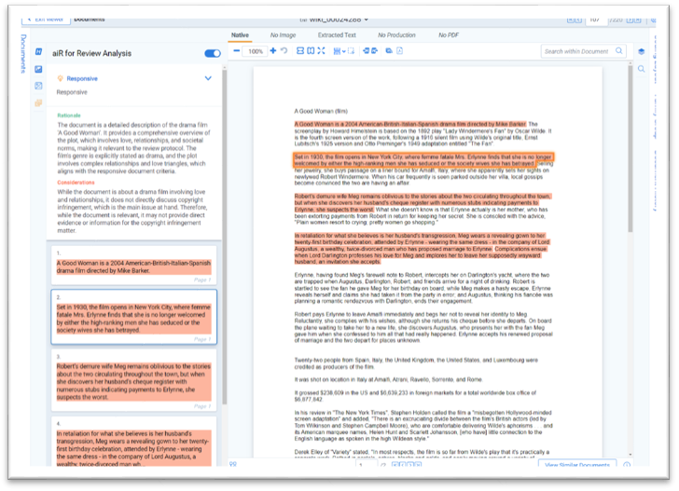Viewport: 679px width, 491px height.
Task: Click the PDF document icon in toolbar
Action: click(400, 51)
